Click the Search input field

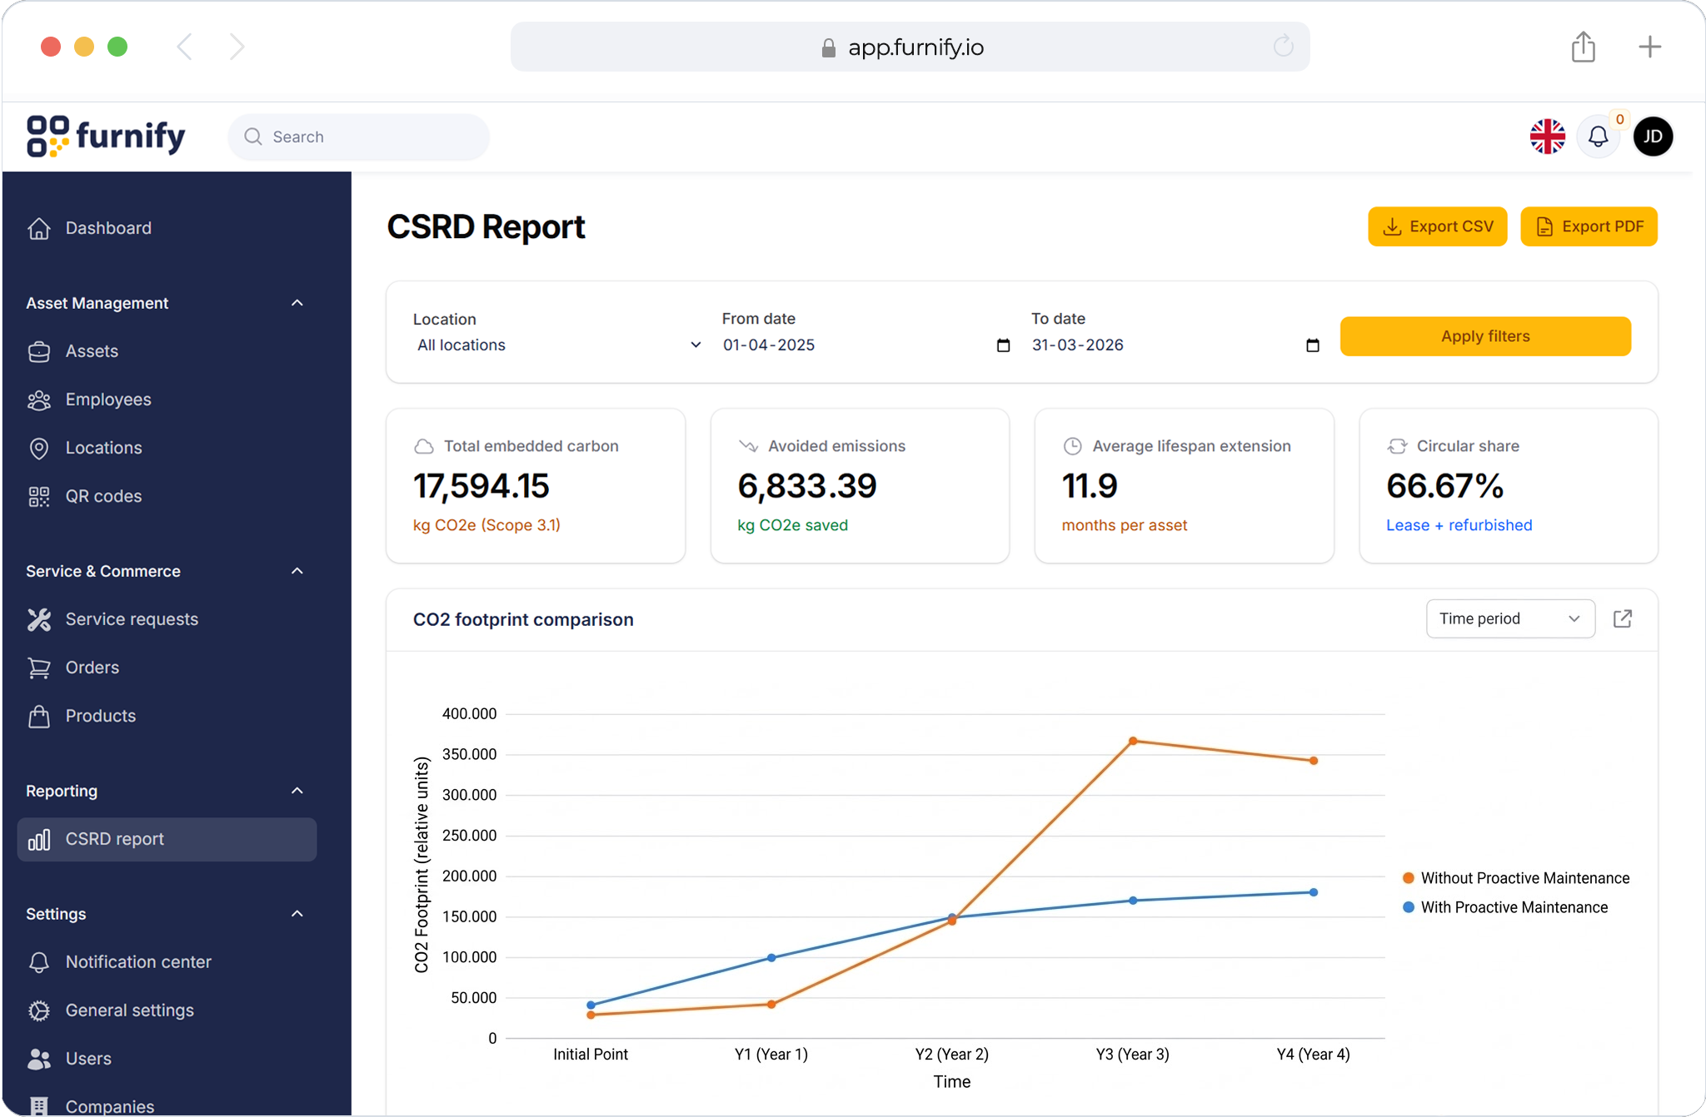tap(367, 137)
